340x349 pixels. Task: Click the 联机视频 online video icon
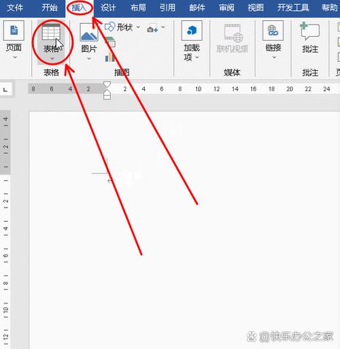click(x=233, y=33)
